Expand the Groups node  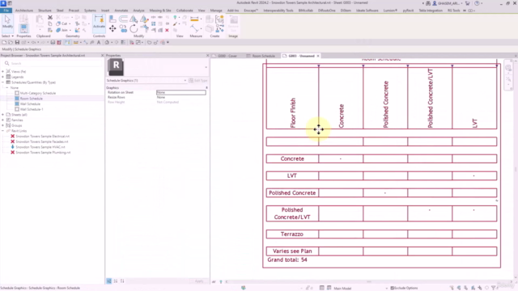[3, 125]
